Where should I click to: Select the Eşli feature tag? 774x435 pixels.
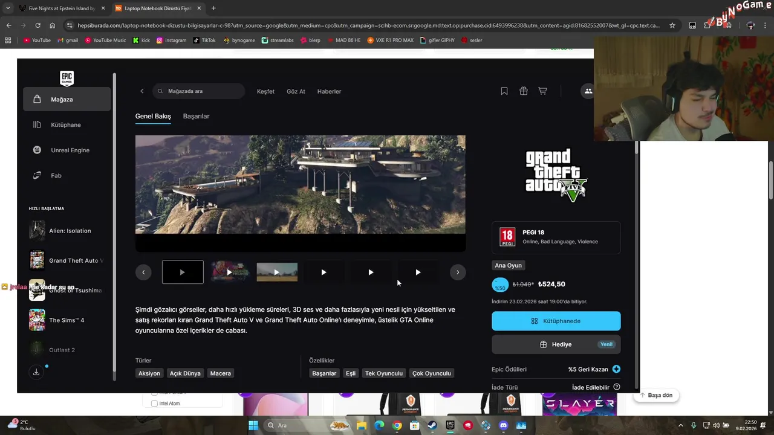pos(351,373)
